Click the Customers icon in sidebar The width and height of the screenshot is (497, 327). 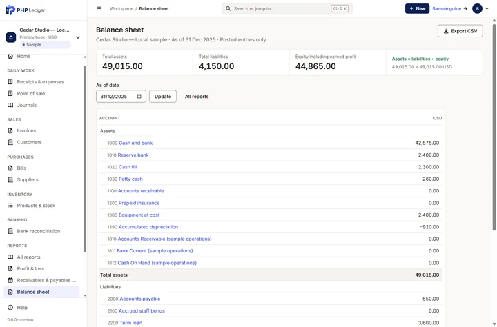click(10, 142)
